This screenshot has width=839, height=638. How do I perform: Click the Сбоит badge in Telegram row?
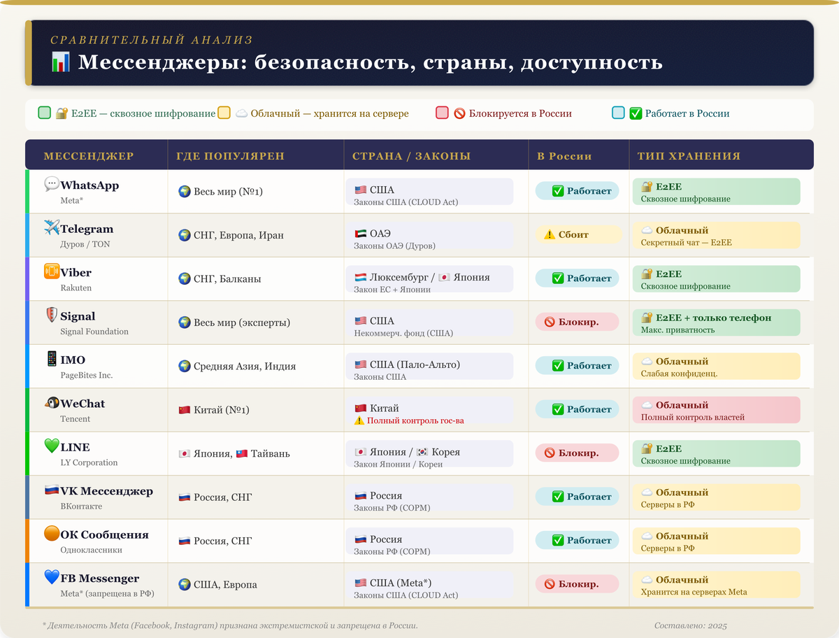coord(578,235)
